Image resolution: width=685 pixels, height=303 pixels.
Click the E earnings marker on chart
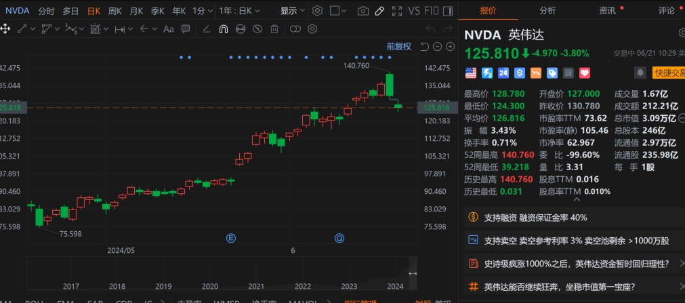point(231,238)
